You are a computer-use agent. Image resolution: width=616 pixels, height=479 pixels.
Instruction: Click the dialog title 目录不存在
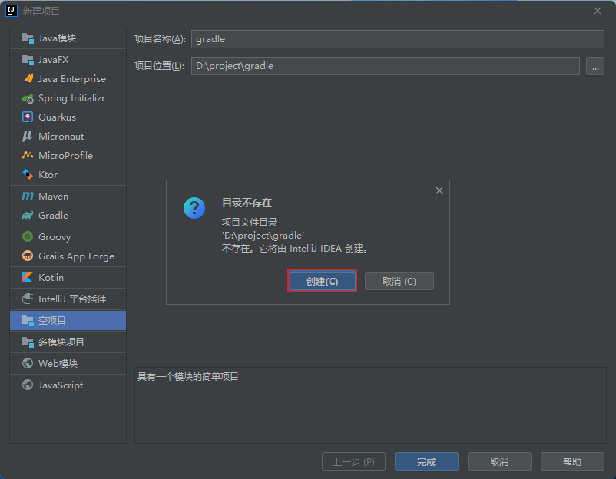[x=247, y=203]
